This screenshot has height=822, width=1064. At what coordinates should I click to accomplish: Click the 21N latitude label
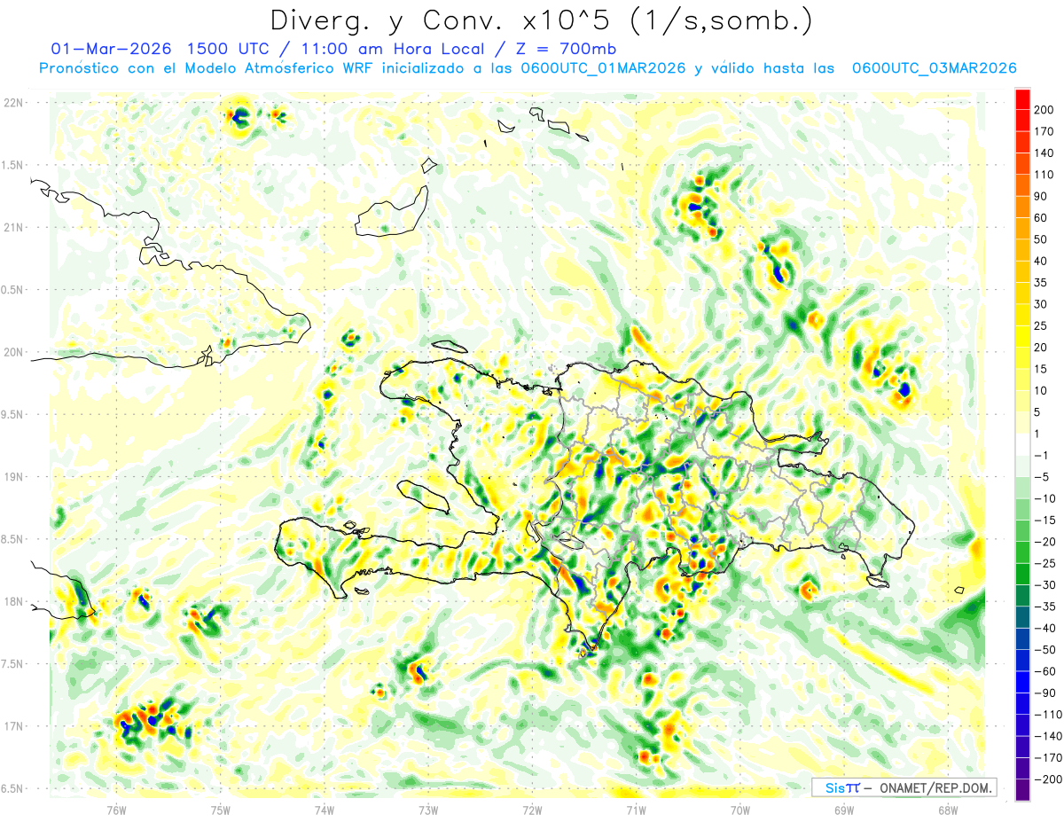click(13, 227)
